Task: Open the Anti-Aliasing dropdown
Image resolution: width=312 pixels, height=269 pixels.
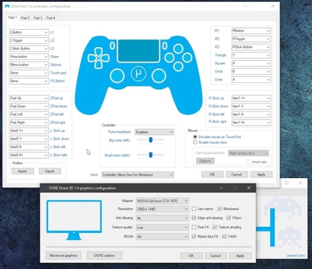Action: pos(162,218)
